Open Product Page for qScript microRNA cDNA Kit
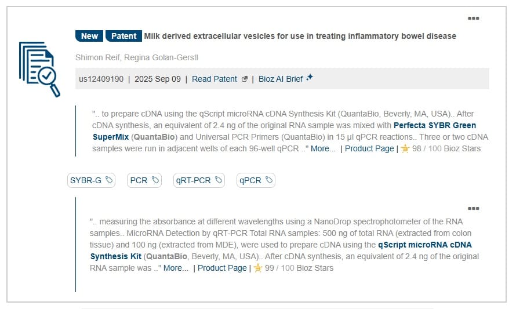This screenshot has height=309, width=516. [x=222, y=268]
